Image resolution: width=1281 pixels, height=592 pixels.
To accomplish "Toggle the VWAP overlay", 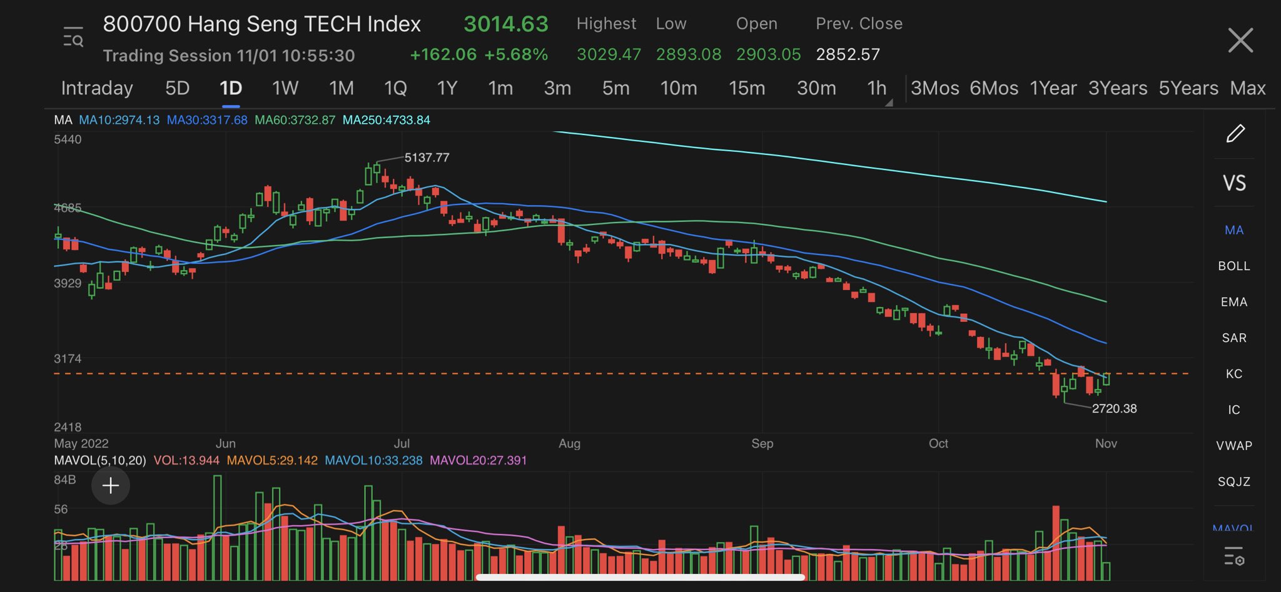I will [x=1234, y=445].
